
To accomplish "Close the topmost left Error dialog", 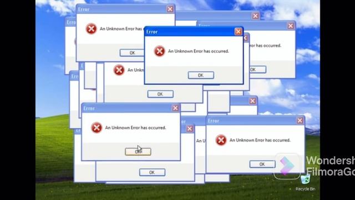I will coord(170,9).
